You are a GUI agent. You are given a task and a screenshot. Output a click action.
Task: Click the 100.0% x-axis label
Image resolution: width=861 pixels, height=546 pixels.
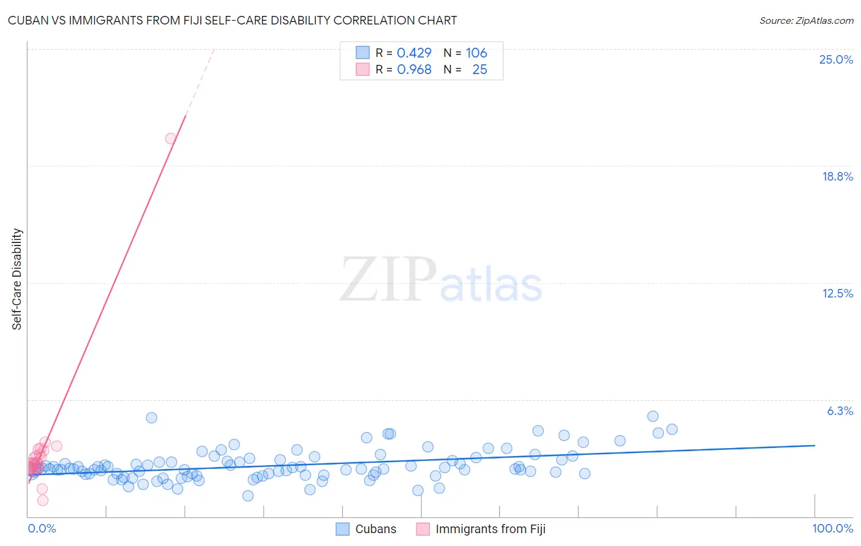coord(833,528)
